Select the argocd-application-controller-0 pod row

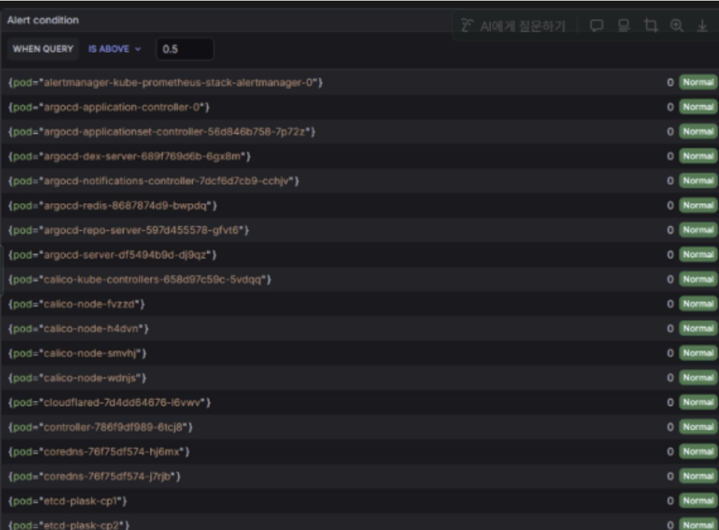tap(110, 107)
